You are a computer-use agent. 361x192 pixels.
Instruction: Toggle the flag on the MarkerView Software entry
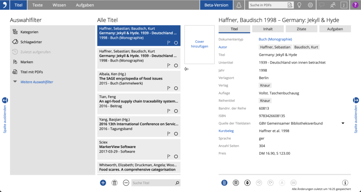(x=169, y=156)
